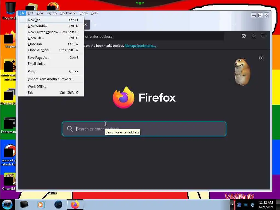
Task: Open the View menu
Action: click(x=40, y=13)
